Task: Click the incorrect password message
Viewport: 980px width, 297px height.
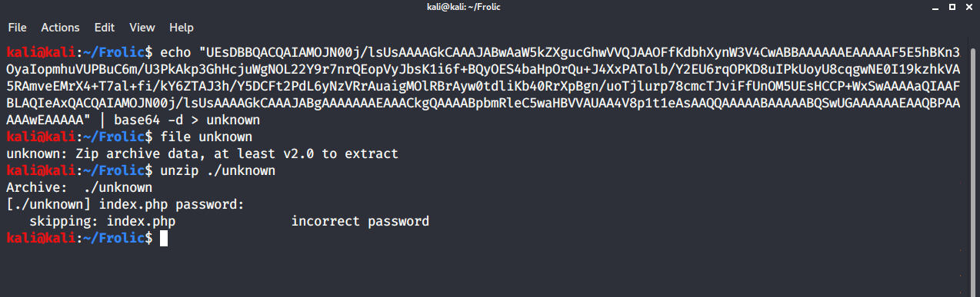Action: (360, 222)
